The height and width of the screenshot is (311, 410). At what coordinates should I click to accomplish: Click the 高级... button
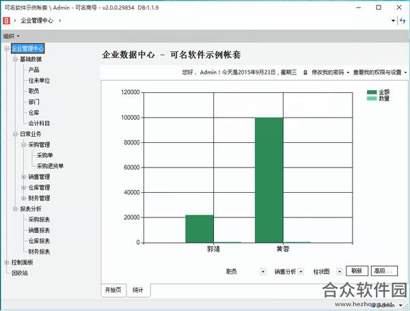pos(384,271)
